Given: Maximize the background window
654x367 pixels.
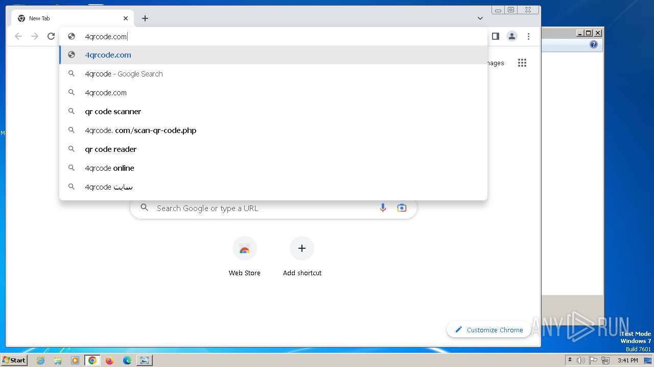Looking at the screenshot, I should pyautogui.click(x=589, y=33).
